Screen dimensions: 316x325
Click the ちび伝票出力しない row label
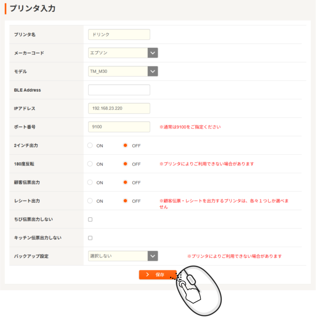[33, 219]
